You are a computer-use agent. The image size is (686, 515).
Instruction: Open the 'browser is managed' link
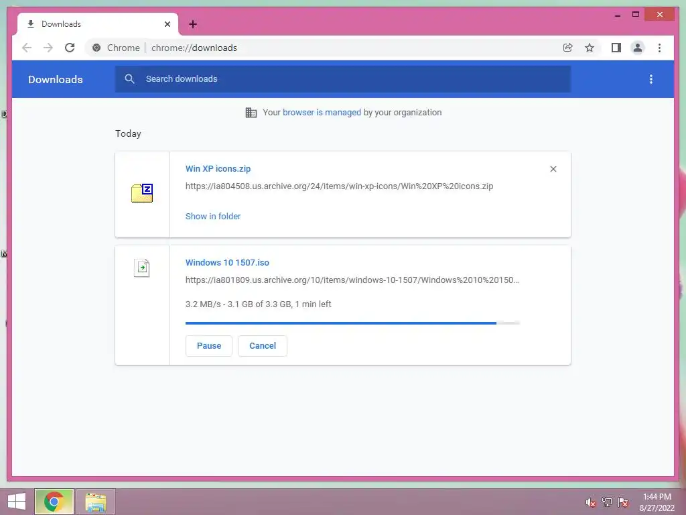point(322,113)
